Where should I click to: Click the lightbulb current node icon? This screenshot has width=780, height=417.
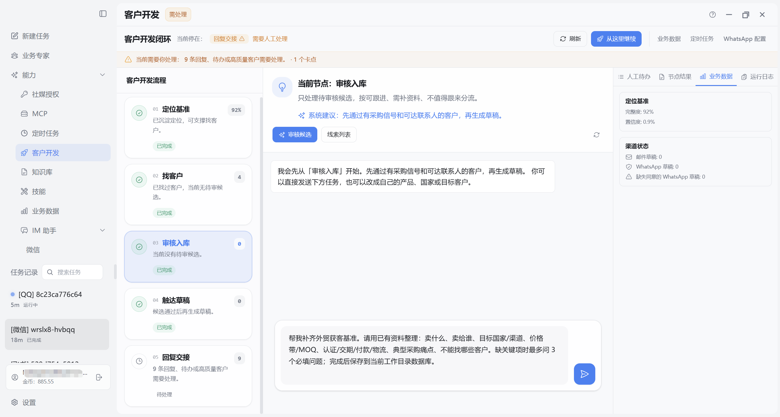(282, 87)
